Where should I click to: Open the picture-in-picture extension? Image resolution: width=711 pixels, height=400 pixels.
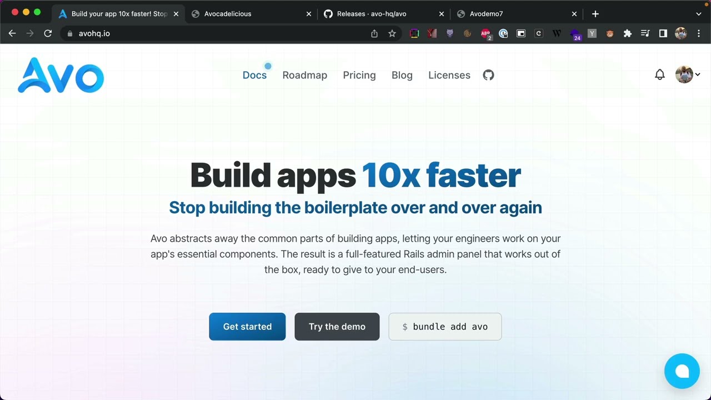click(521, 33)
